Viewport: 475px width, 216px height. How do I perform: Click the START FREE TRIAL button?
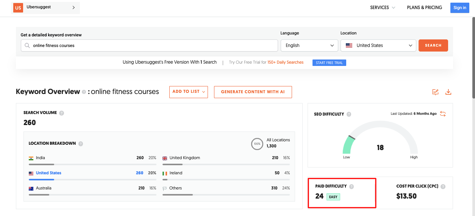(x=329, y=63)
